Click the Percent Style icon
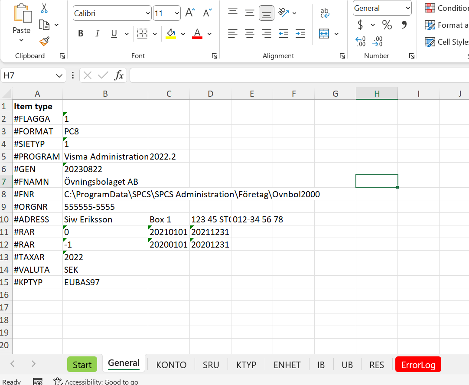 pyautogui.click(x=388, y=25)
